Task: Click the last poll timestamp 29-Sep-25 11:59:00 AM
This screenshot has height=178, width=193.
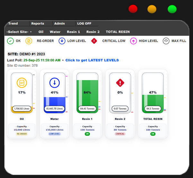Action: (x=42, y=60)
